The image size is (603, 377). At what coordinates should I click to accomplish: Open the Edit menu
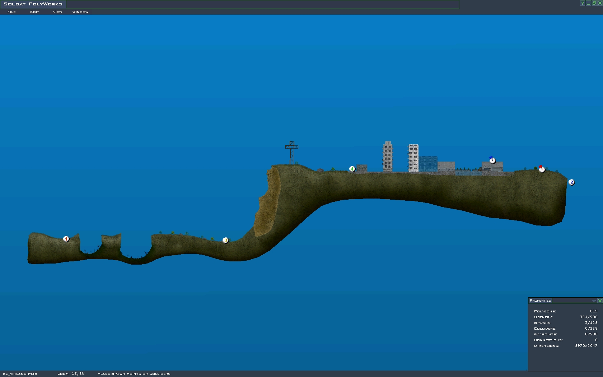(x=34, y=12)
